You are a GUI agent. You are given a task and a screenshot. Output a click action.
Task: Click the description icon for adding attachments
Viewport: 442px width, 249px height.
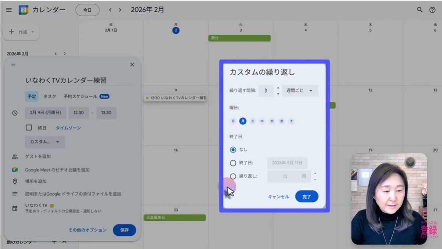point(15,194)
